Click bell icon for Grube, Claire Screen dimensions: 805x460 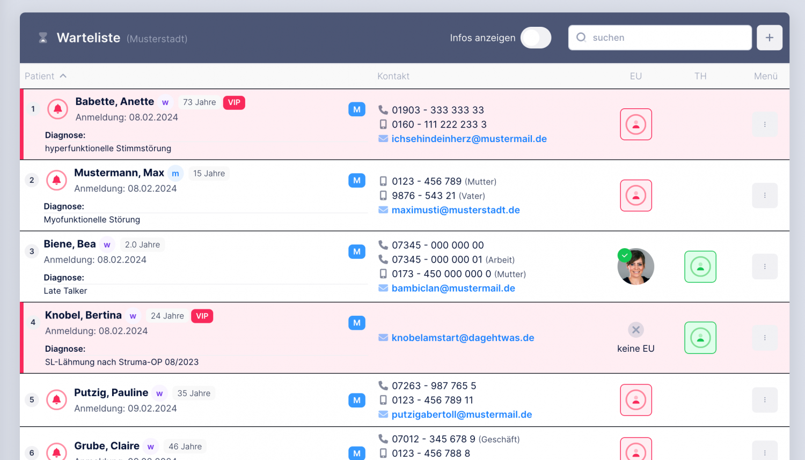(56, 452)
